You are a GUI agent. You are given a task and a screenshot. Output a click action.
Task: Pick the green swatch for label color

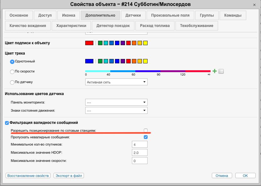click(100, 43)
